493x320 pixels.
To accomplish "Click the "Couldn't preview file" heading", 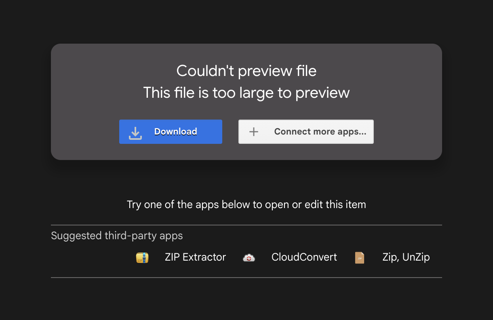I will tap(246, 71).
